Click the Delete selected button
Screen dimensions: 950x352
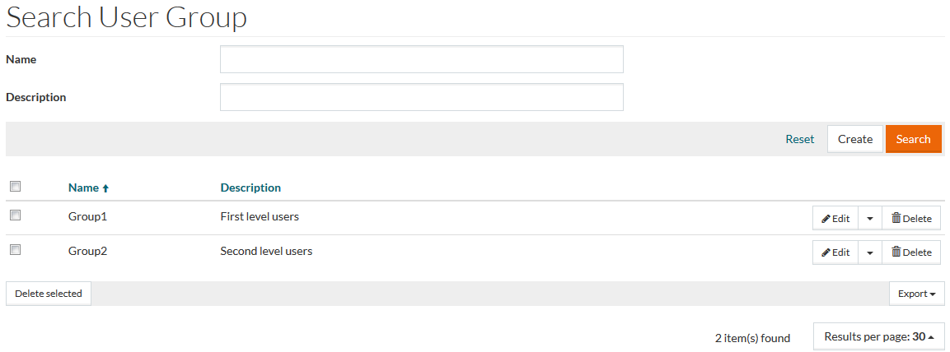(49, 294)
